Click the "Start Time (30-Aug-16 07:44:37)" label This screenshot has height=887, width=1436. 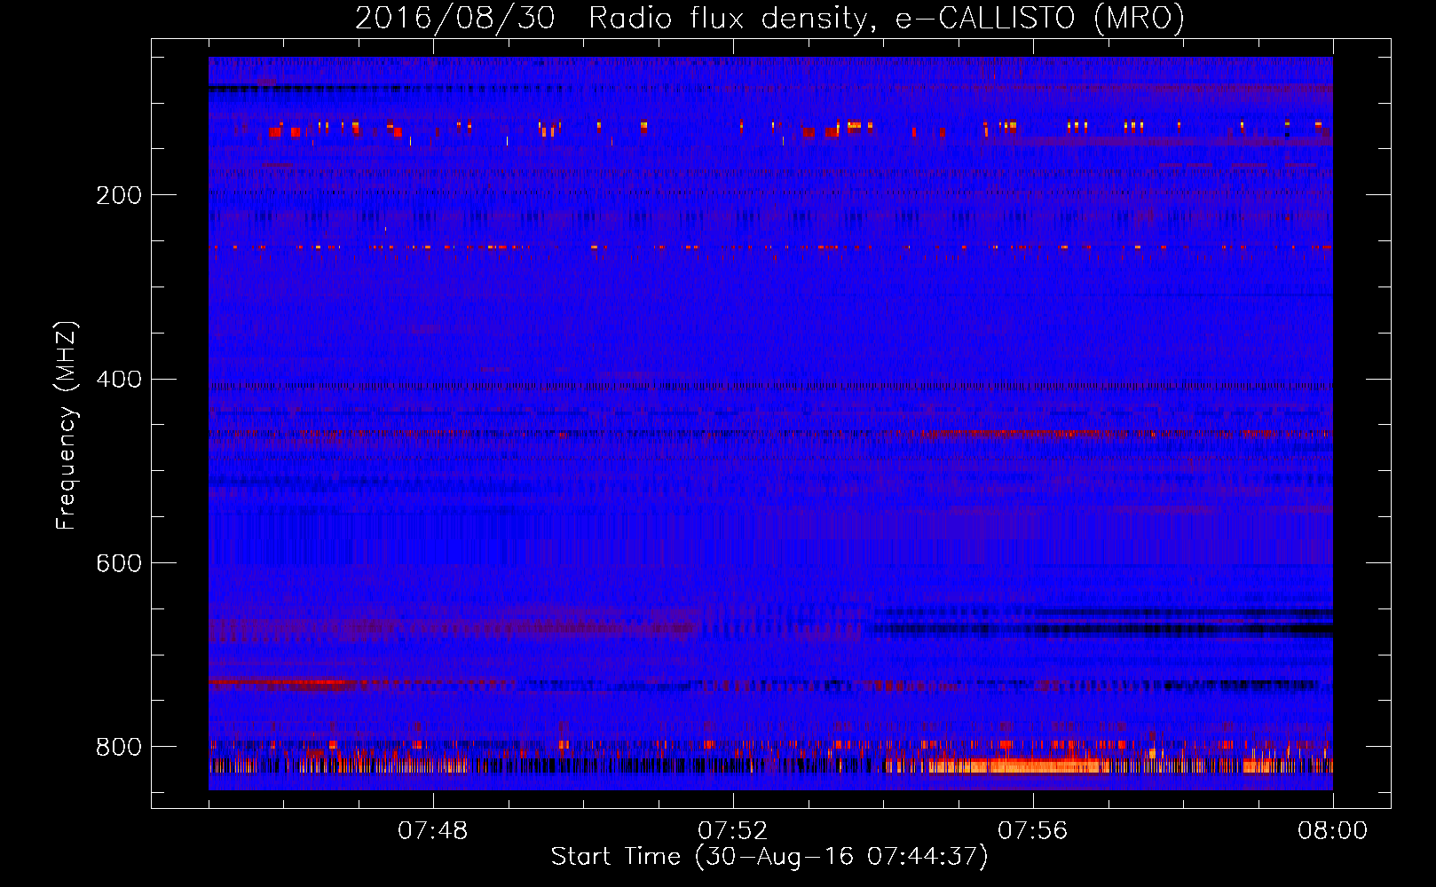pyautogui.click(x=769, y=857)
